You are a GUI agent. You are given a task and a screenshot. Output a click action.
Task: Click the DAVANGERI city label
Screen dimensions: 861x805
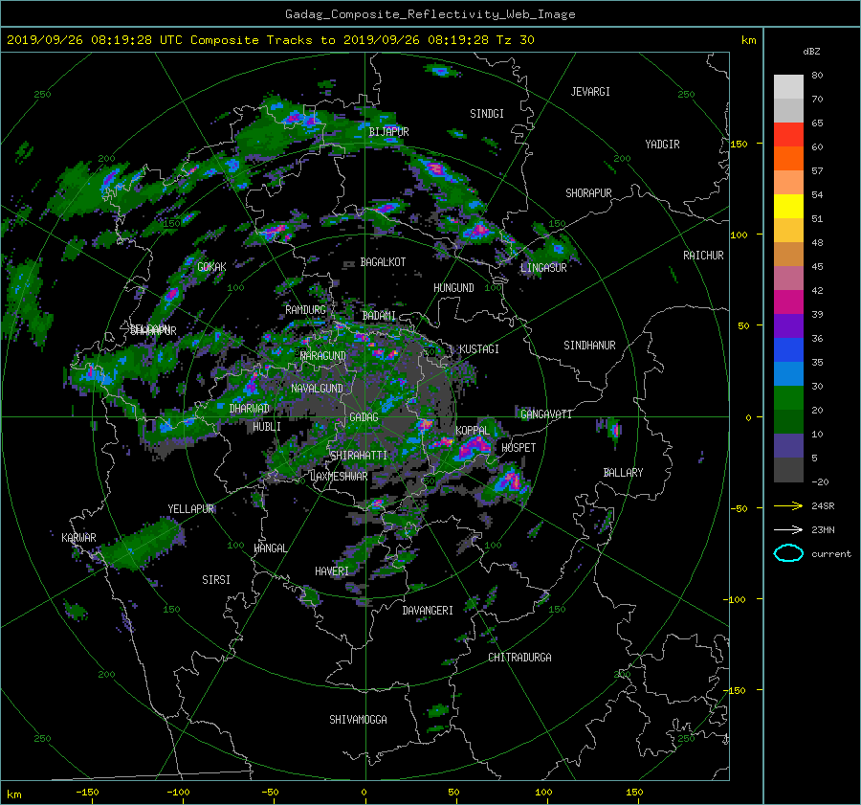click(x=428, y=610)
